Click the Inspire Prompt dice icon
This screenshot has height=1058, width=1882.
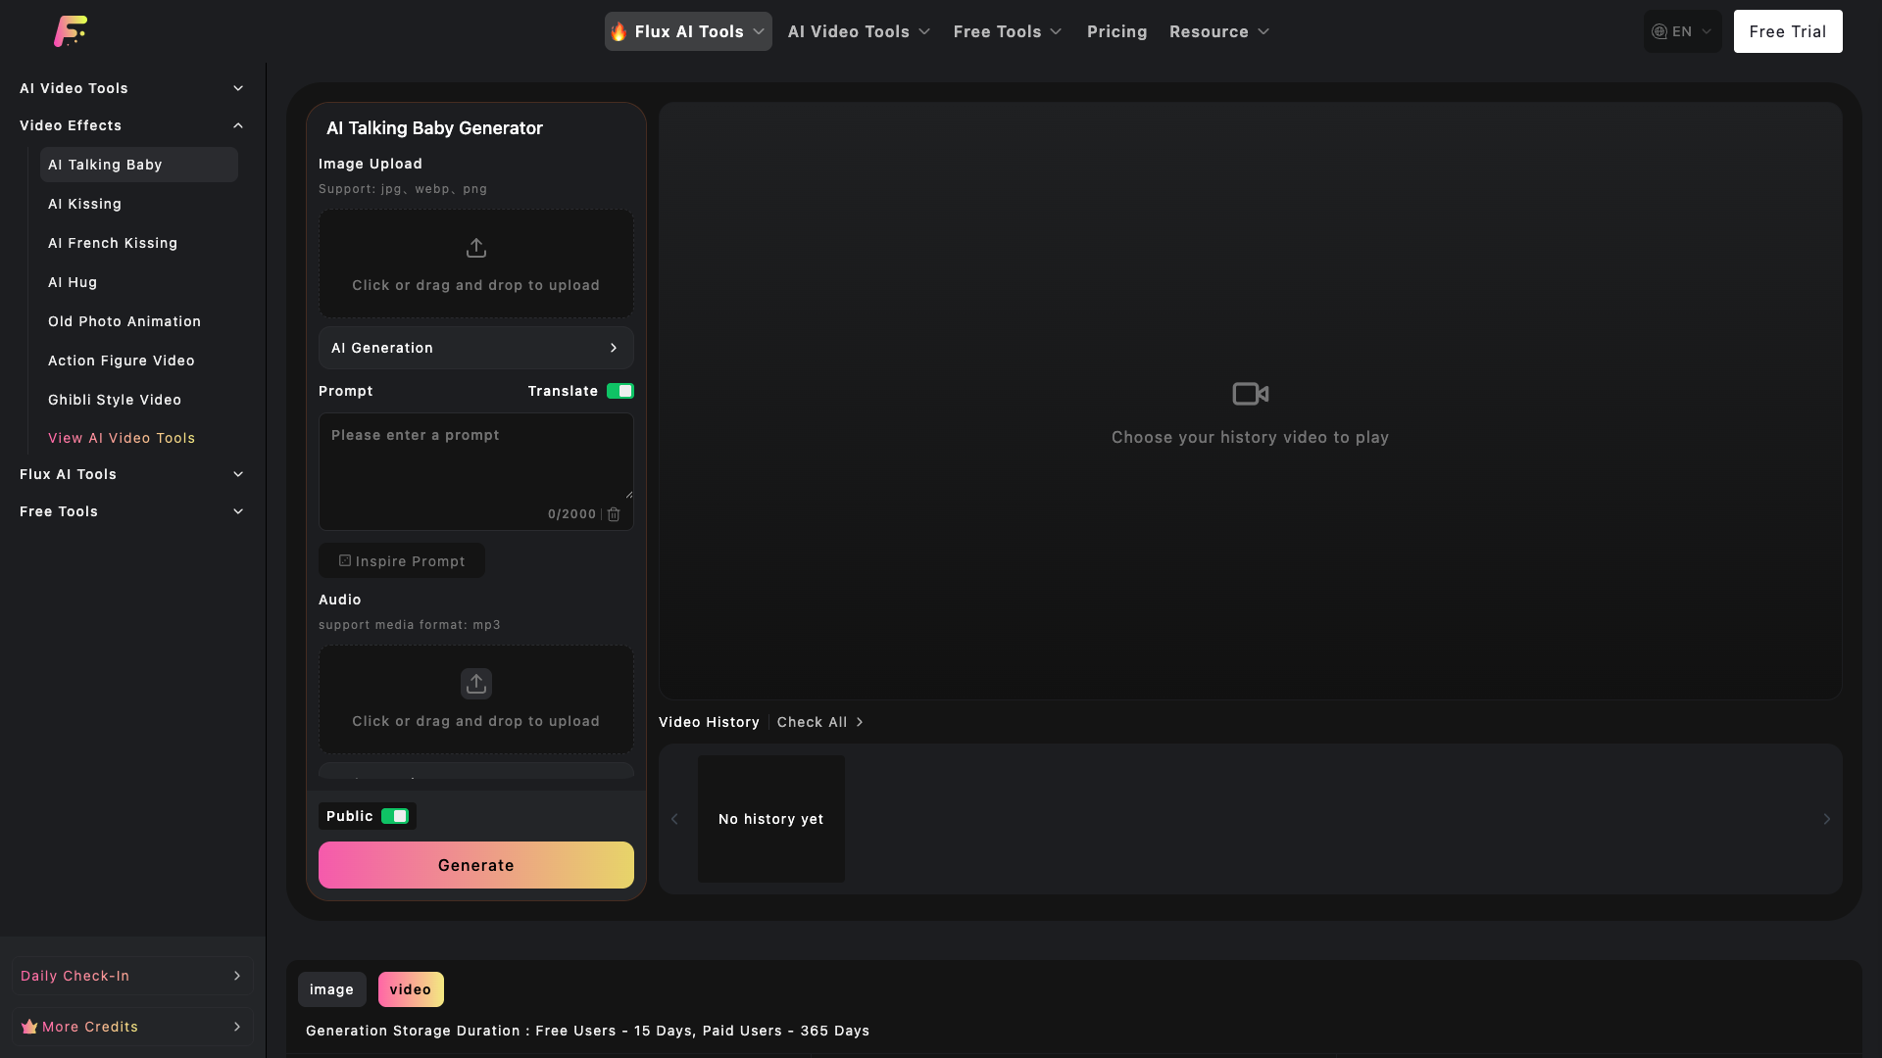345,560
